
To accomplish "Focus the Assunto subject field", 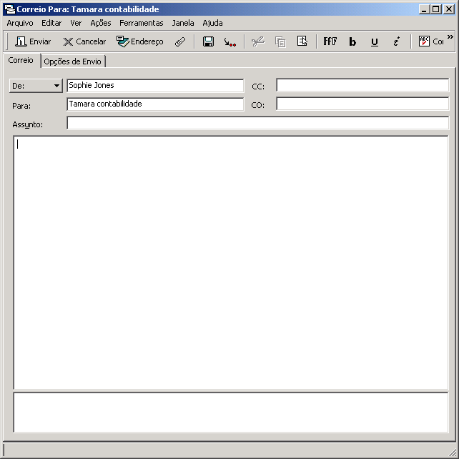I will coord(257,123).
